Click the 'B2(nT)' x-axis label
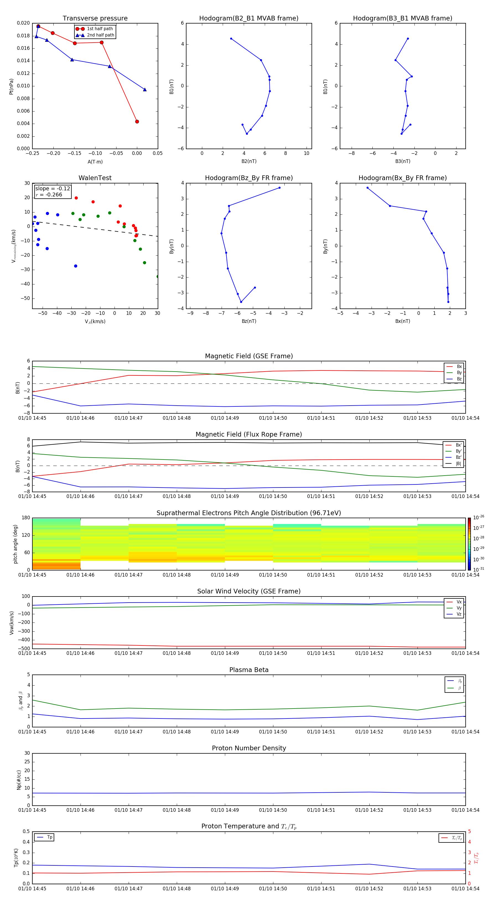Screen dimensions: 498x913 click(249, 161)
